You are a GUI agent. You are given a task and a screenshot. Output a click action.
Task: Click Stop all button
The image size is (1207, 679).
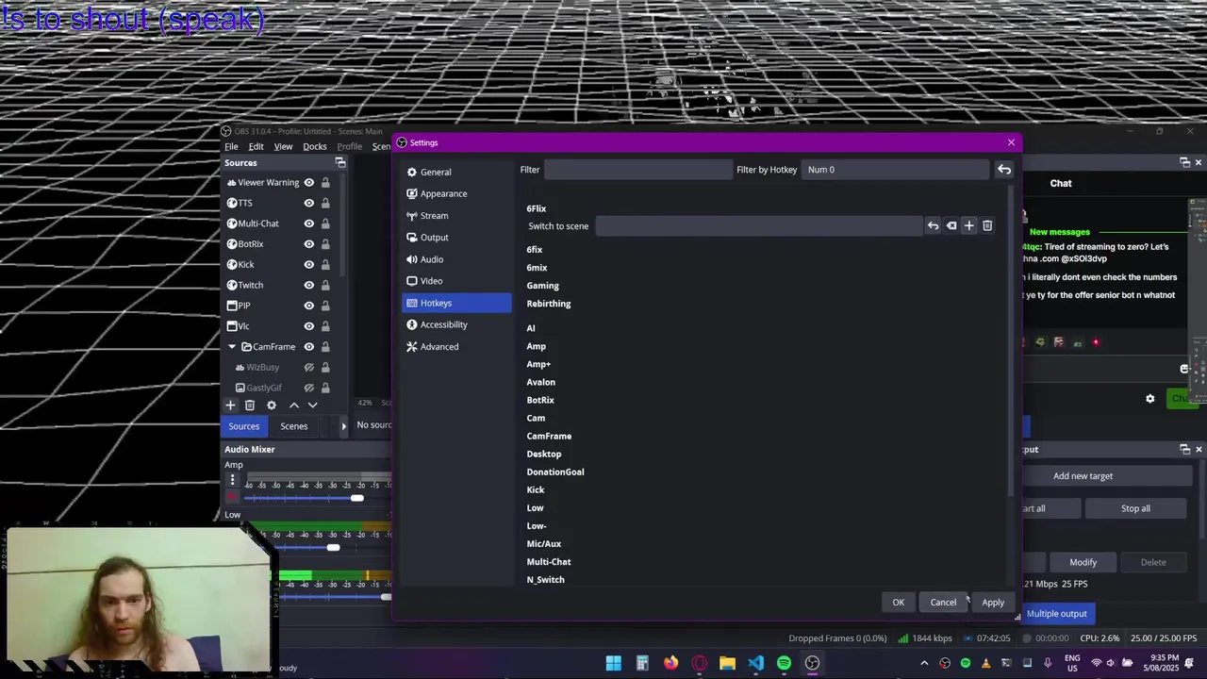(x=1135, y=508)
